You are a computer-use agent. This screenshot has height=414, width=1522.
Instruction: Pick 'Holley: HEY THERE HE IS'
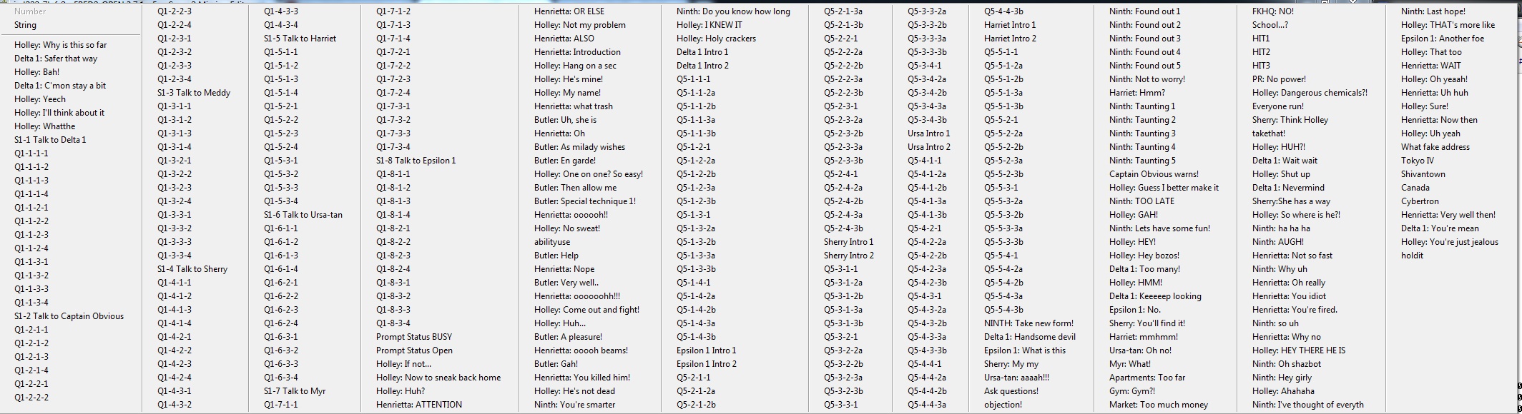pos(1299,350)
